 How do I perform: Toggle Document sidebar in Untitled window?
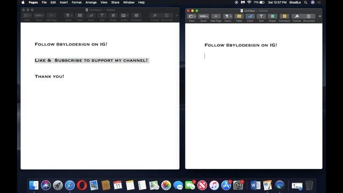(x=309, y=17)
